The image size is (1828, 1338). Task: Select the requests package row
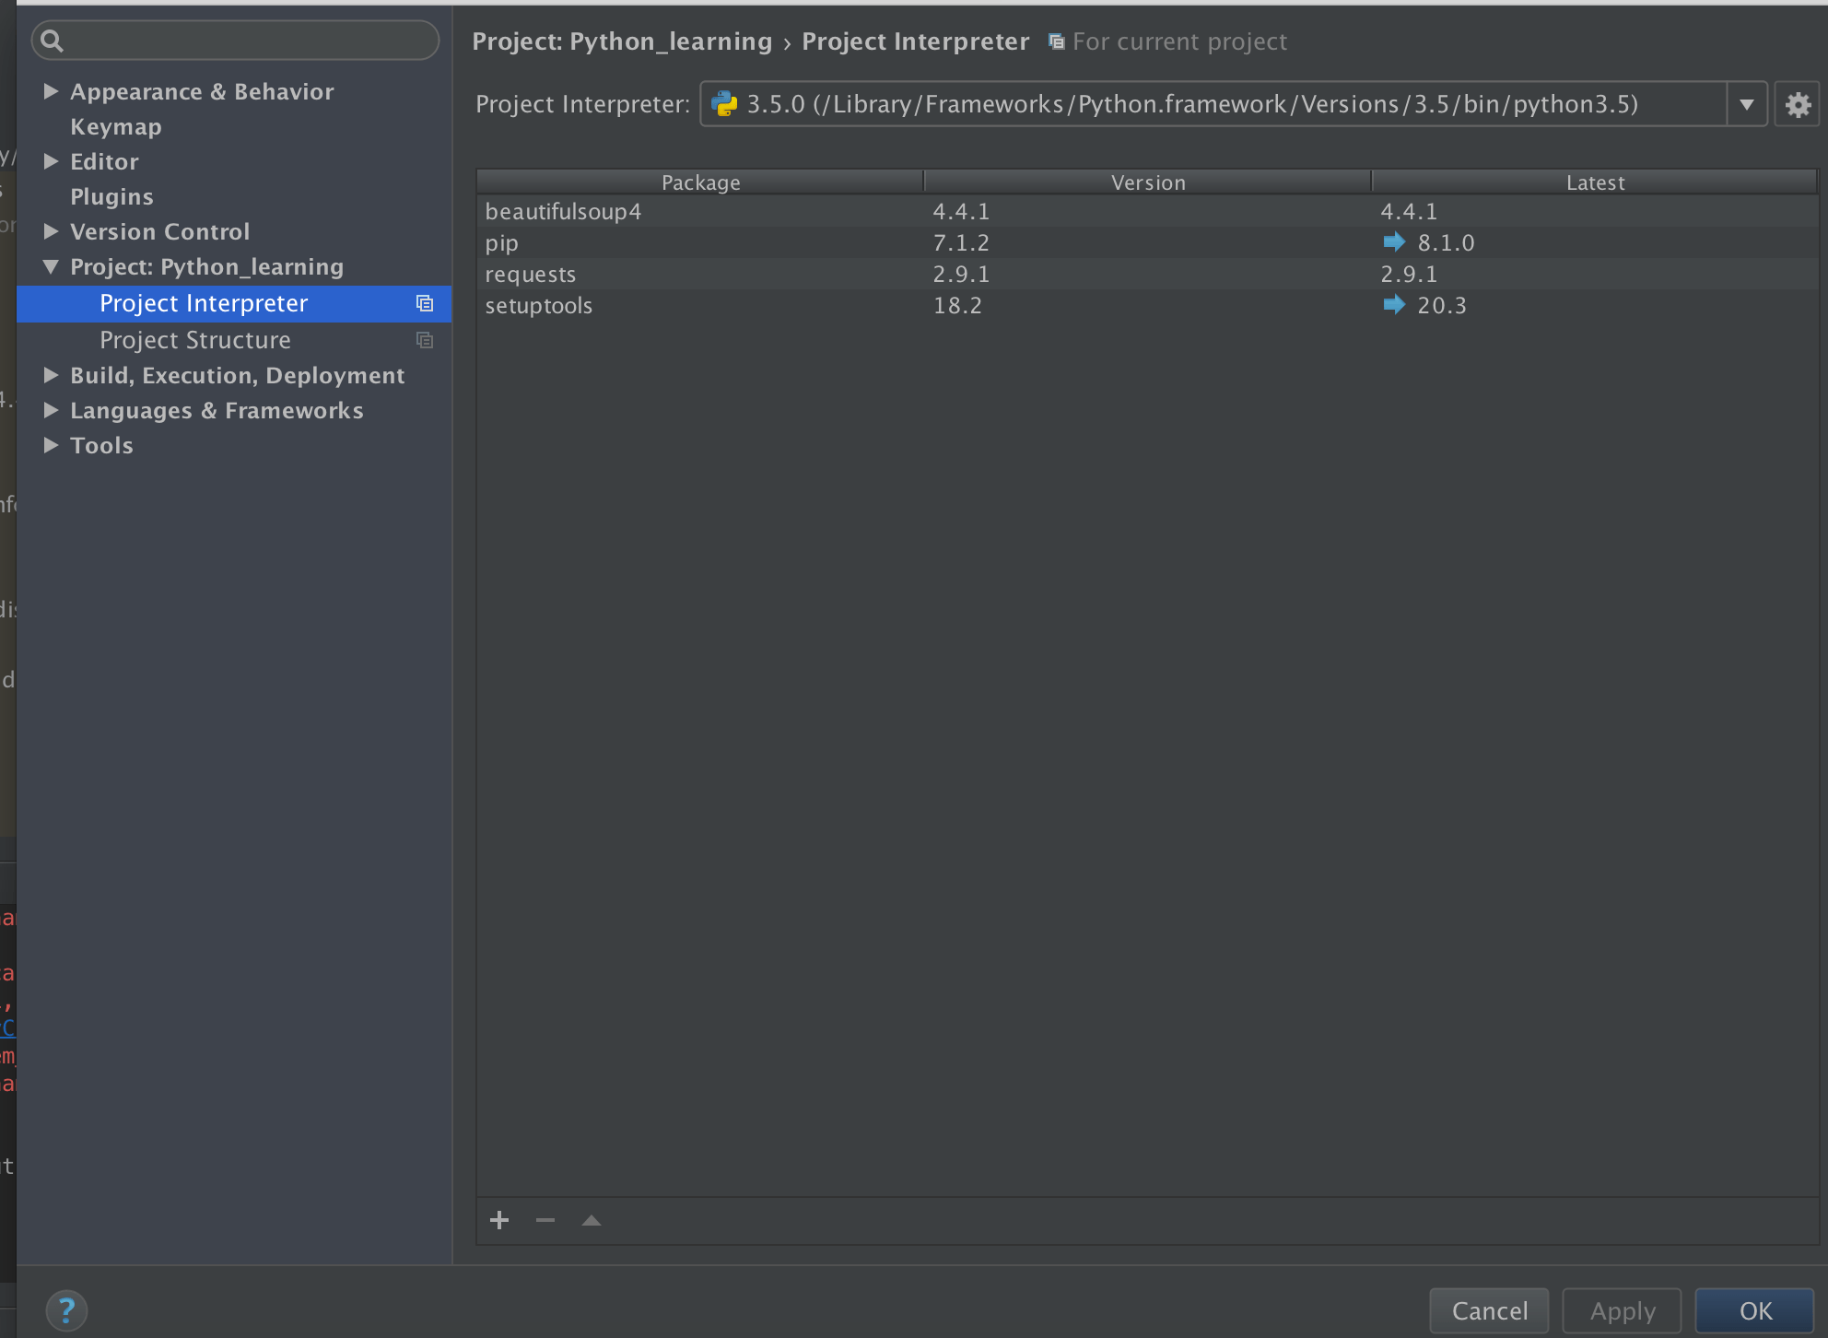coord(1147,274)
